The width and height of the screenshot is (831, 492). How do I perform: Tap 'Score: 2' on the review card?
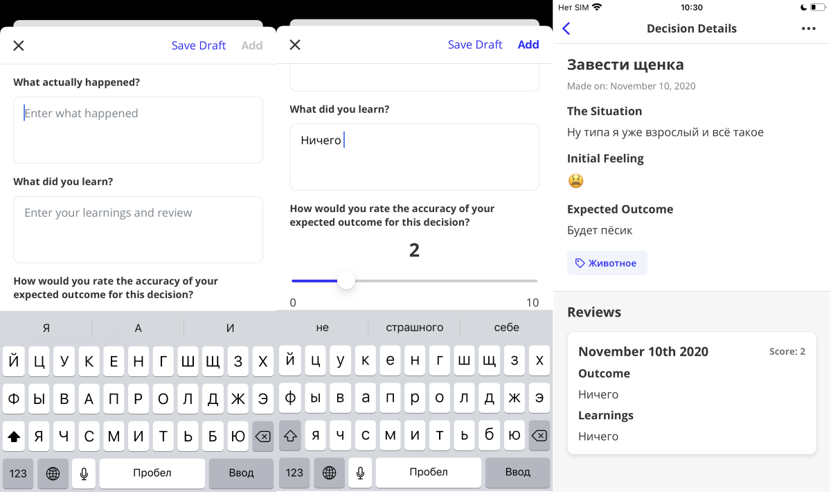tap(787, 351)
